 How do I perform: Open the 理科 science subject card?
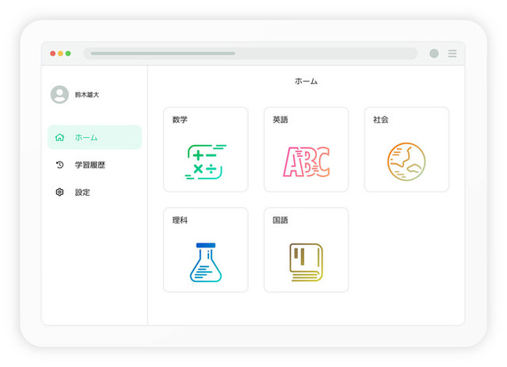click(x=206, y=250)
